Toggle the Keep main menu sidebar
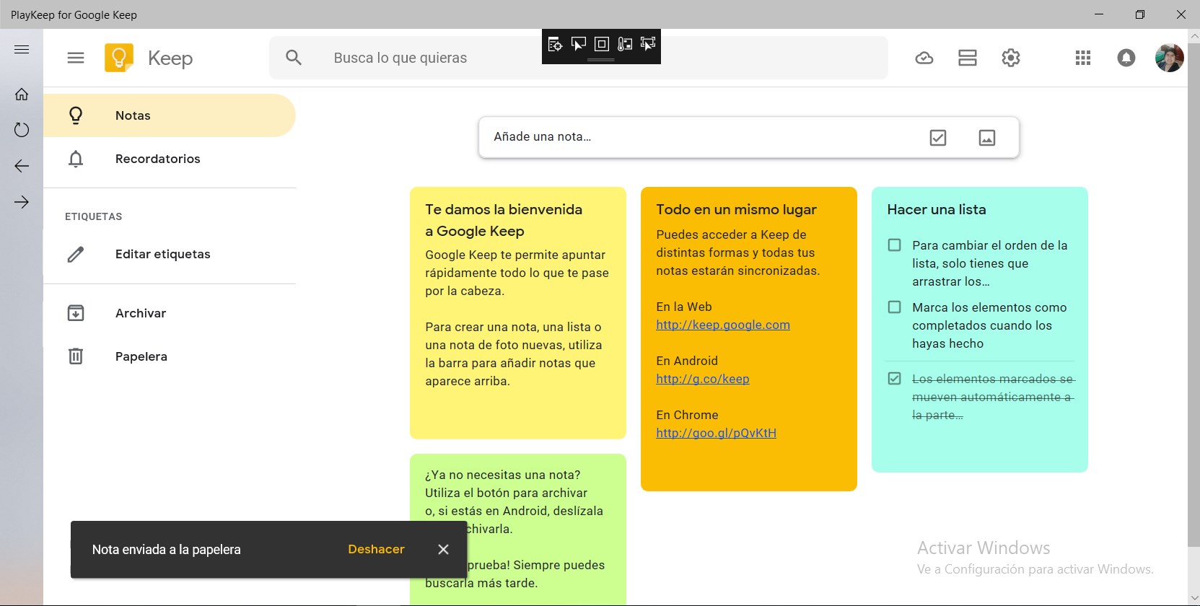The image size is (1200, 606). [76, 58]
